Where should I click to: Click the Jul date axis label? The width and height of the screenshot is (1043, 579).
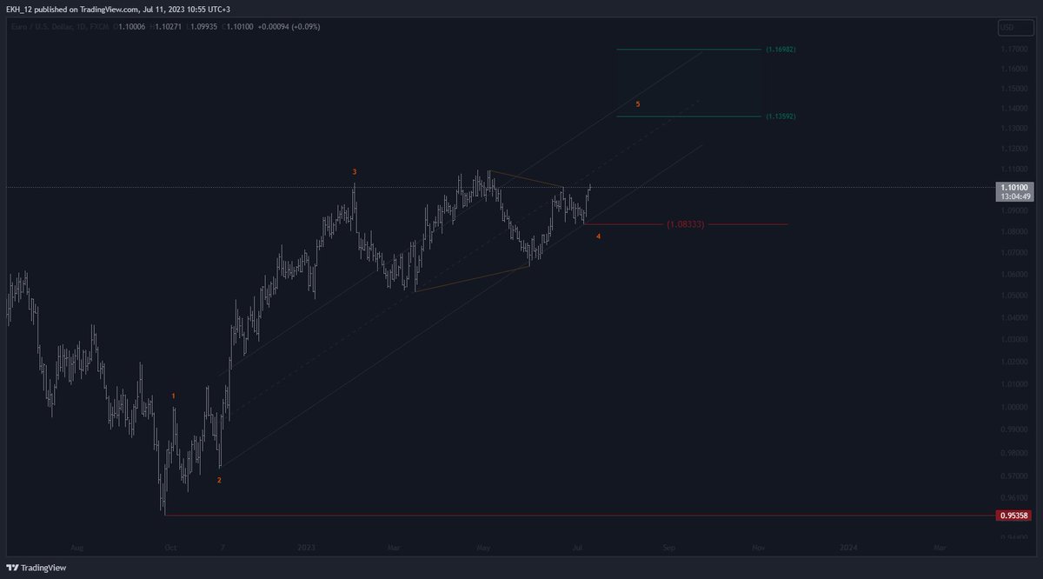point(578,548)
